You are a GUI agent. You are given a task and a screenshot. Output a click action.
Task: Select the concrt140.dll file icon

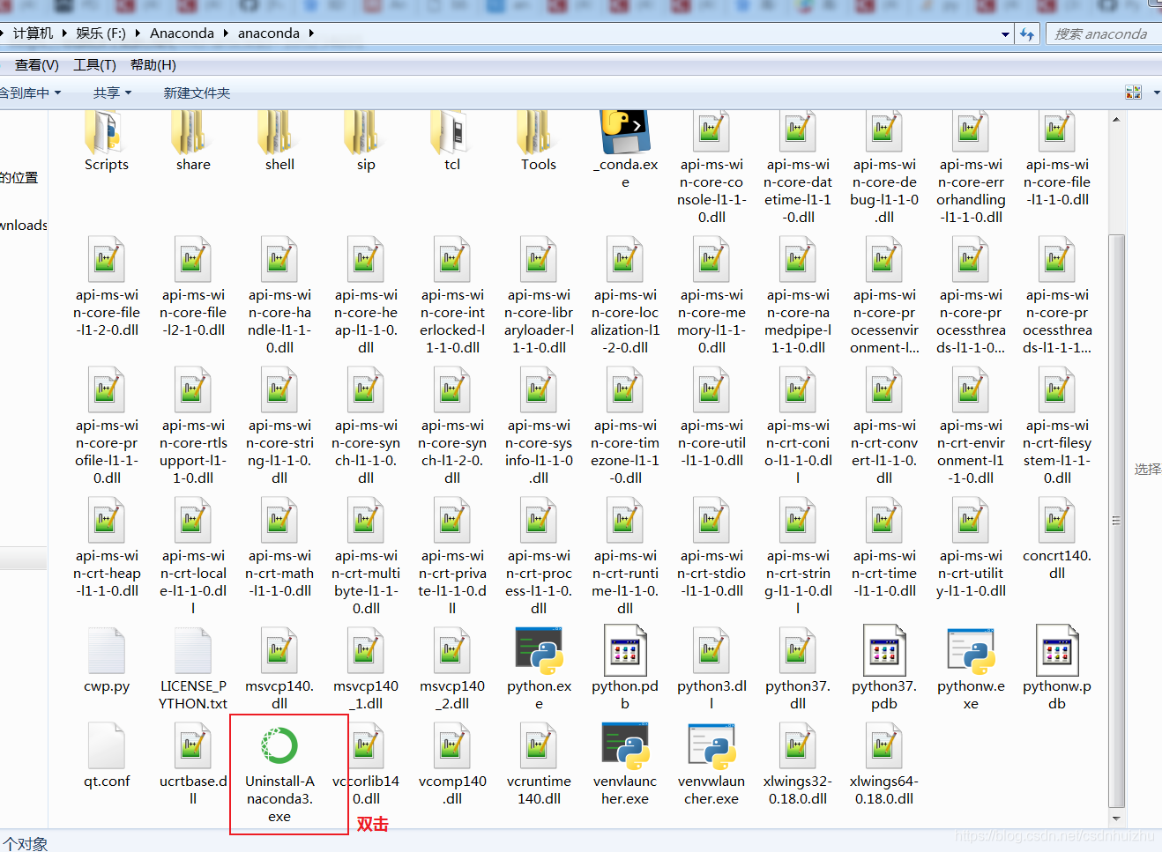click(x=1057, y=520)
